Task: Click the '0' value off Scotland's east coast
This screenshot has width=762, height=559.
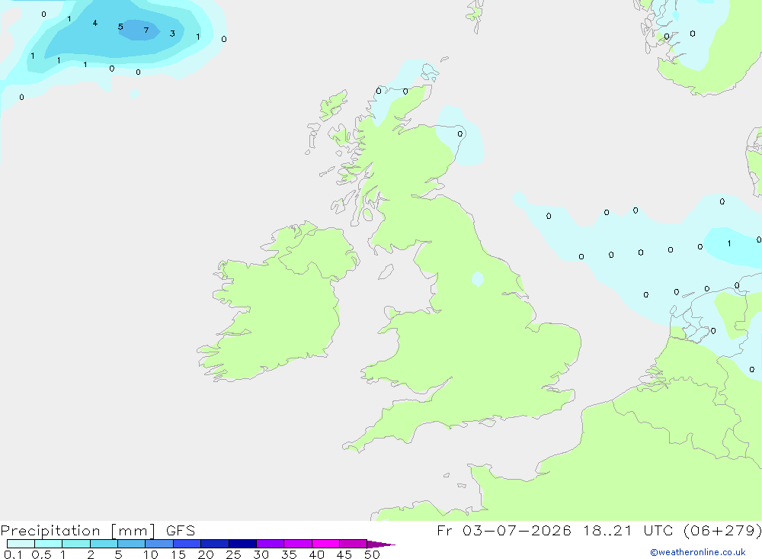Action: point(460,133)
